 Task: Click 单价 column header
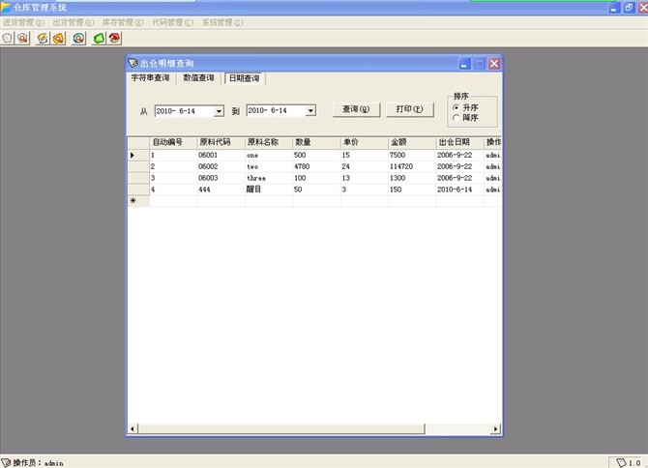[x=365, y=142]
